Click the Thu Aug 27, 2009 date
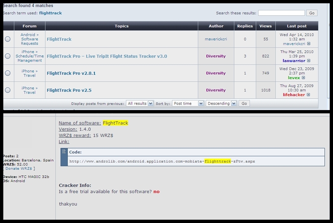The image size is (333, 223). [x=296, y=86]
